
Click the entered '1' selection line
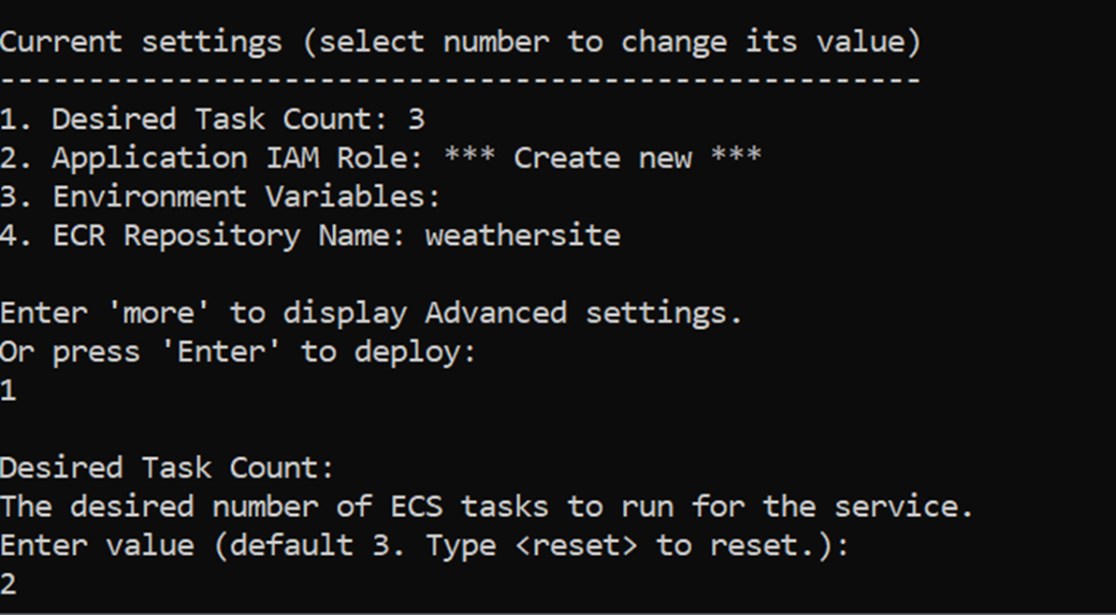[x=8, y=391]
